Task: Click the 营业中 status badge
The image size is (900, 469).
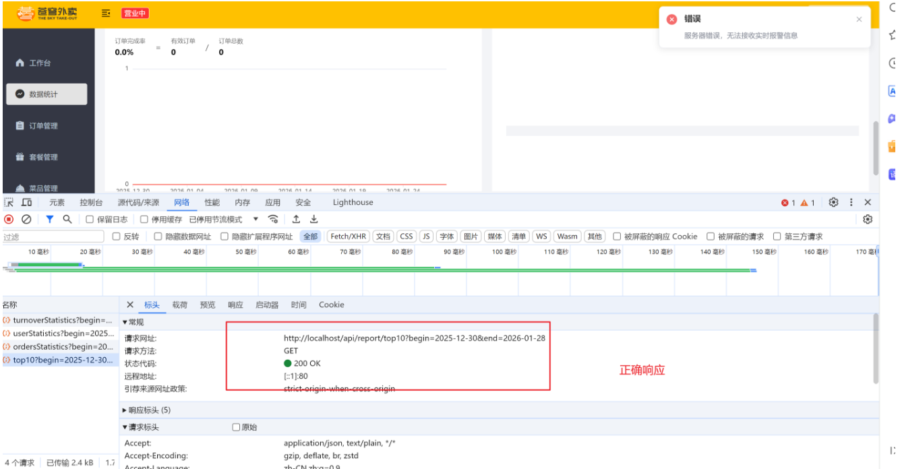Action: 135,13
